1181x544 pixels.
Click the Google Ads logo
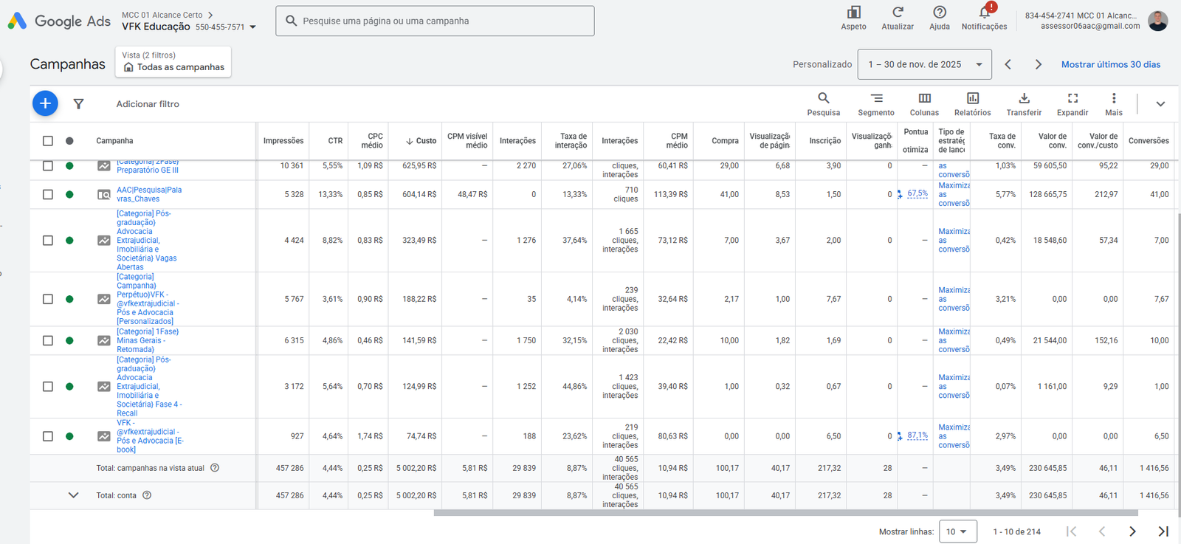click(59, 21)
